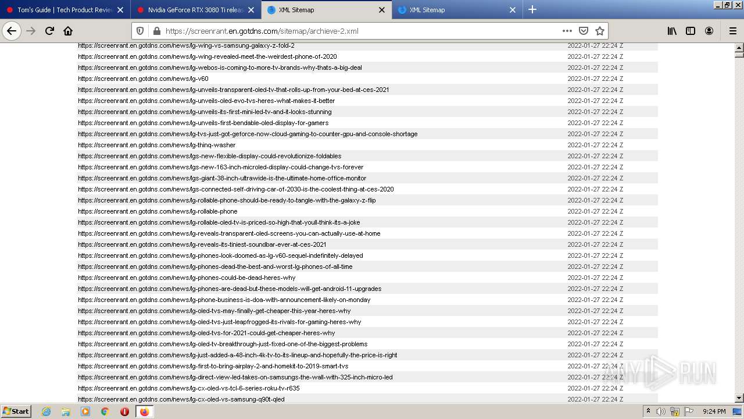Open Opera browser taskbar icon

tap(124, 411)
